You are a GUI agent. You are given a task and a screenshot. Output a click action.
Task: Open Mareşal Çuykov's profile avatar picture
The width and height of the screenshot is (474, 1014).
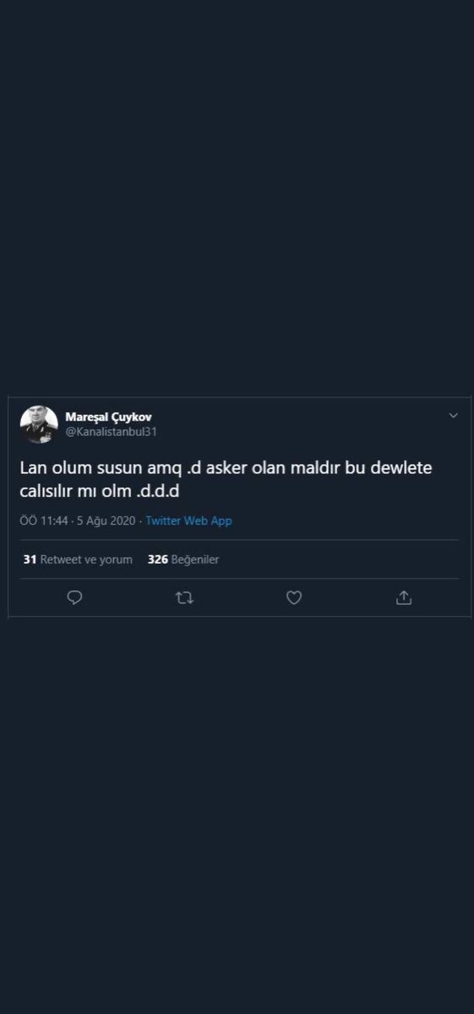(39, 424)
